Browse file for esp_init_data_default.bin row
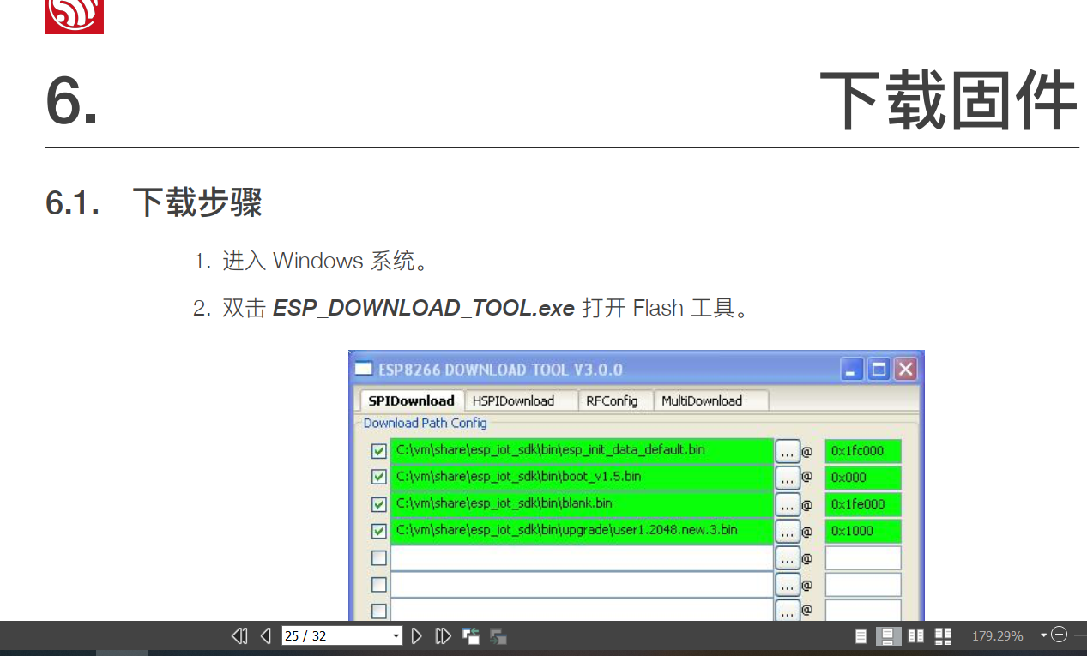Image resolution: width=1087 pixels, height=656 pixels. (788, 451)
